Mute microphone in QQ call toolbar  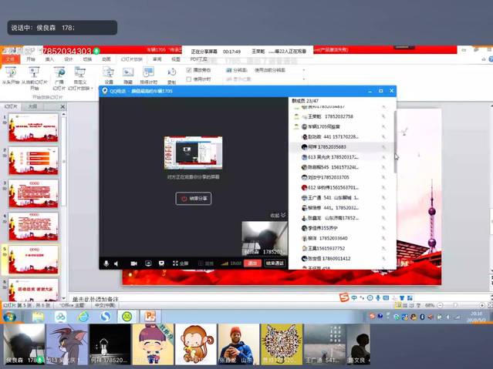coord(106,263)
